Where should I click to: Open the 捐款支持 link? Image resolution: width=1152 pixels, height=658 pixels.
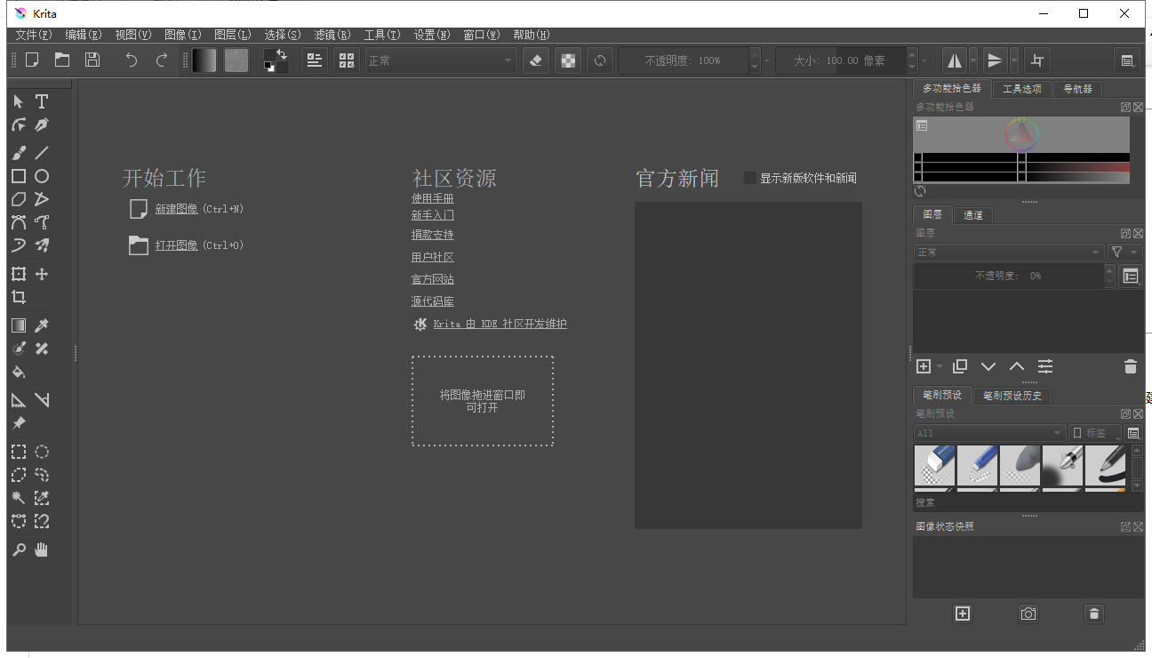[432, 235]
